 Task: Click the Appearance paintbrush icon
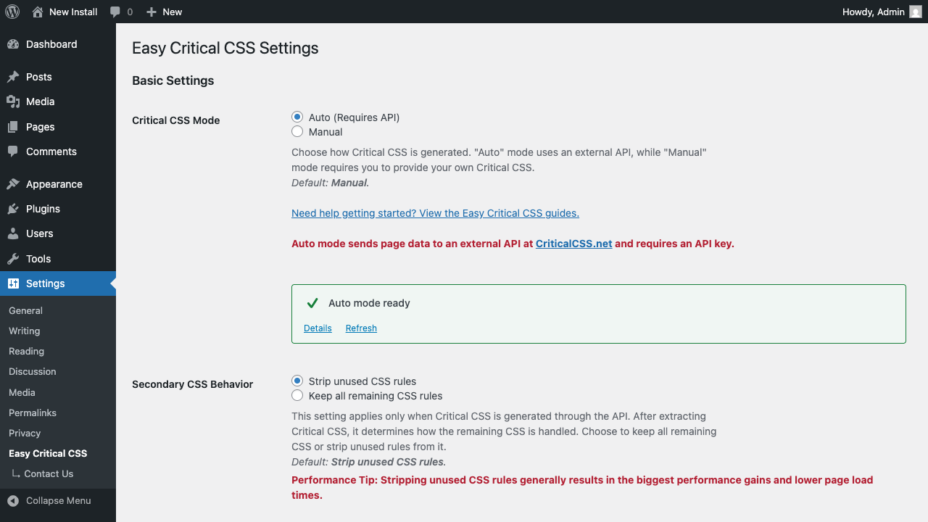click(x=16, y=183)
